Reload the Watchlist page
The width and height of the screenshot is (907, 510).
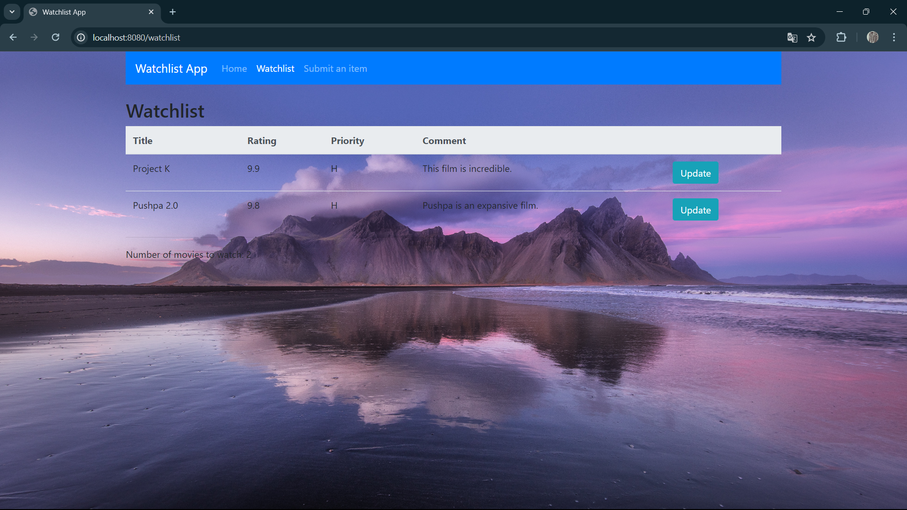point(55,37)
